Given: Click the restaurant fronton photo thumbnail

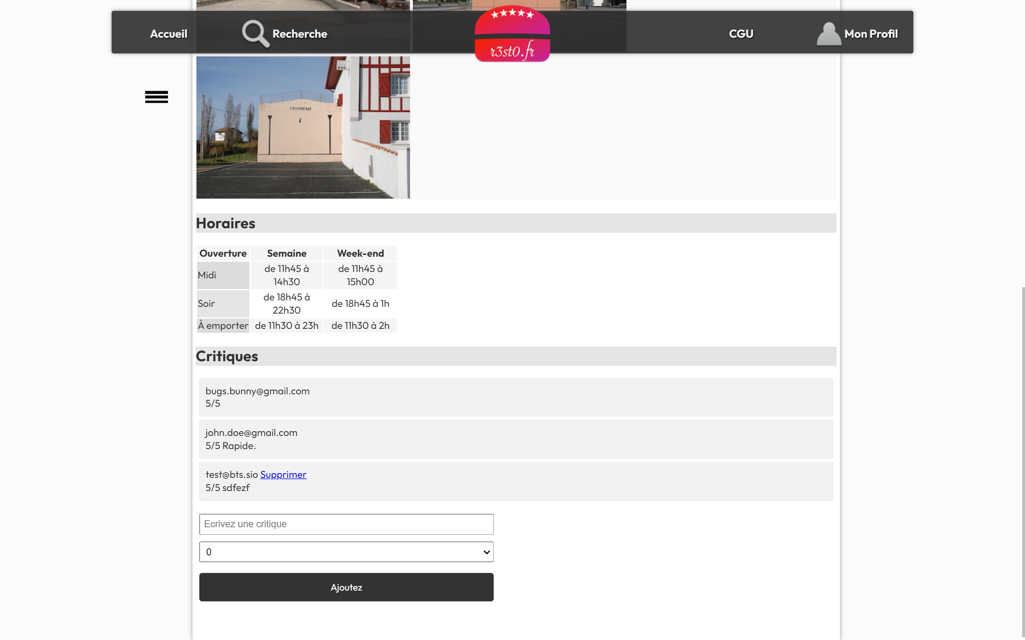Looking at the screenshot, I should tap(303, 127).
